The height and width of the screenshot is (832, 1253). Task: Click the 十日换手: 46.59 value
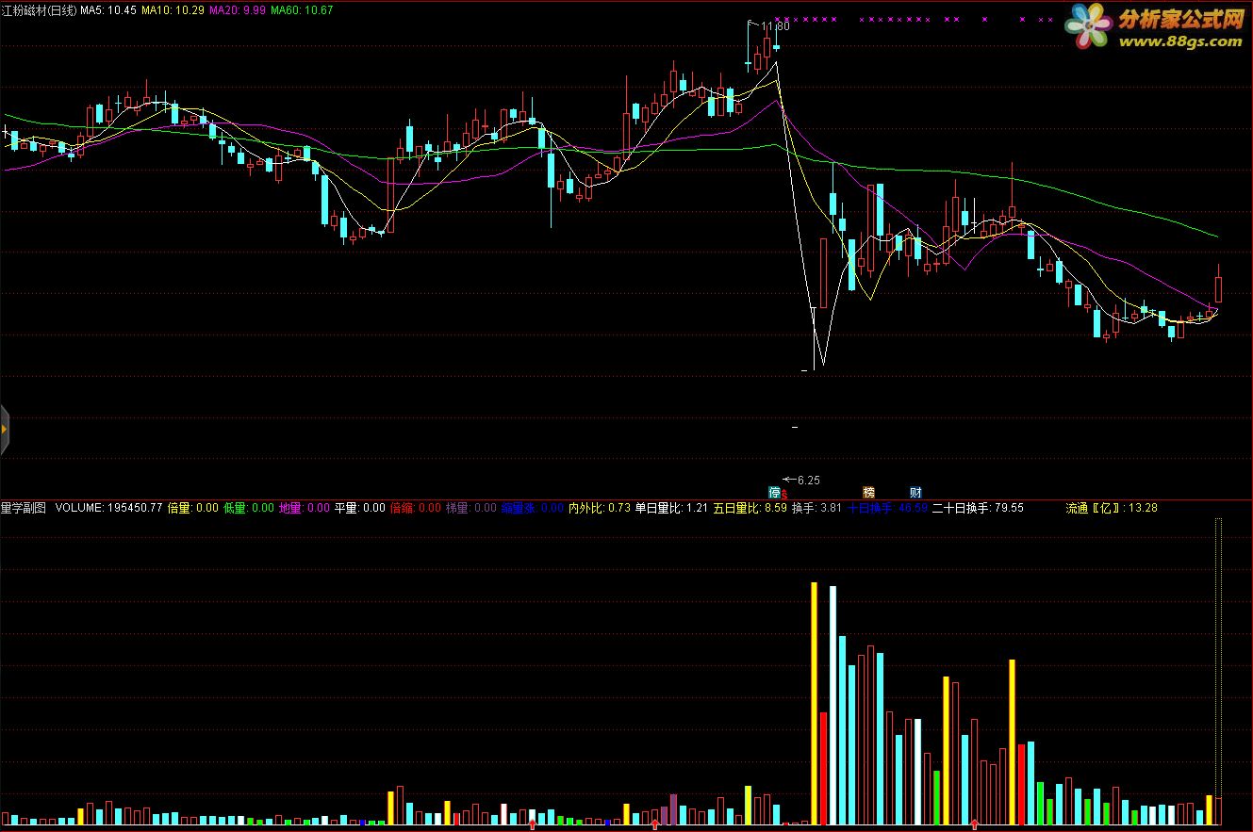pos(887,508)
